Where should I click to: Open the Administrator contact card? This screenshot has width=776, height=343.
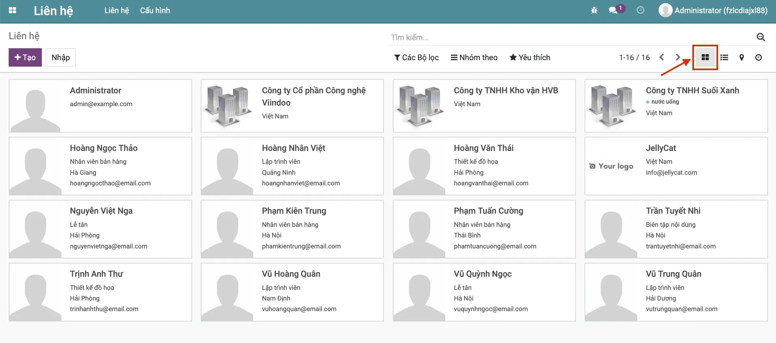click(x=100, y=106)
